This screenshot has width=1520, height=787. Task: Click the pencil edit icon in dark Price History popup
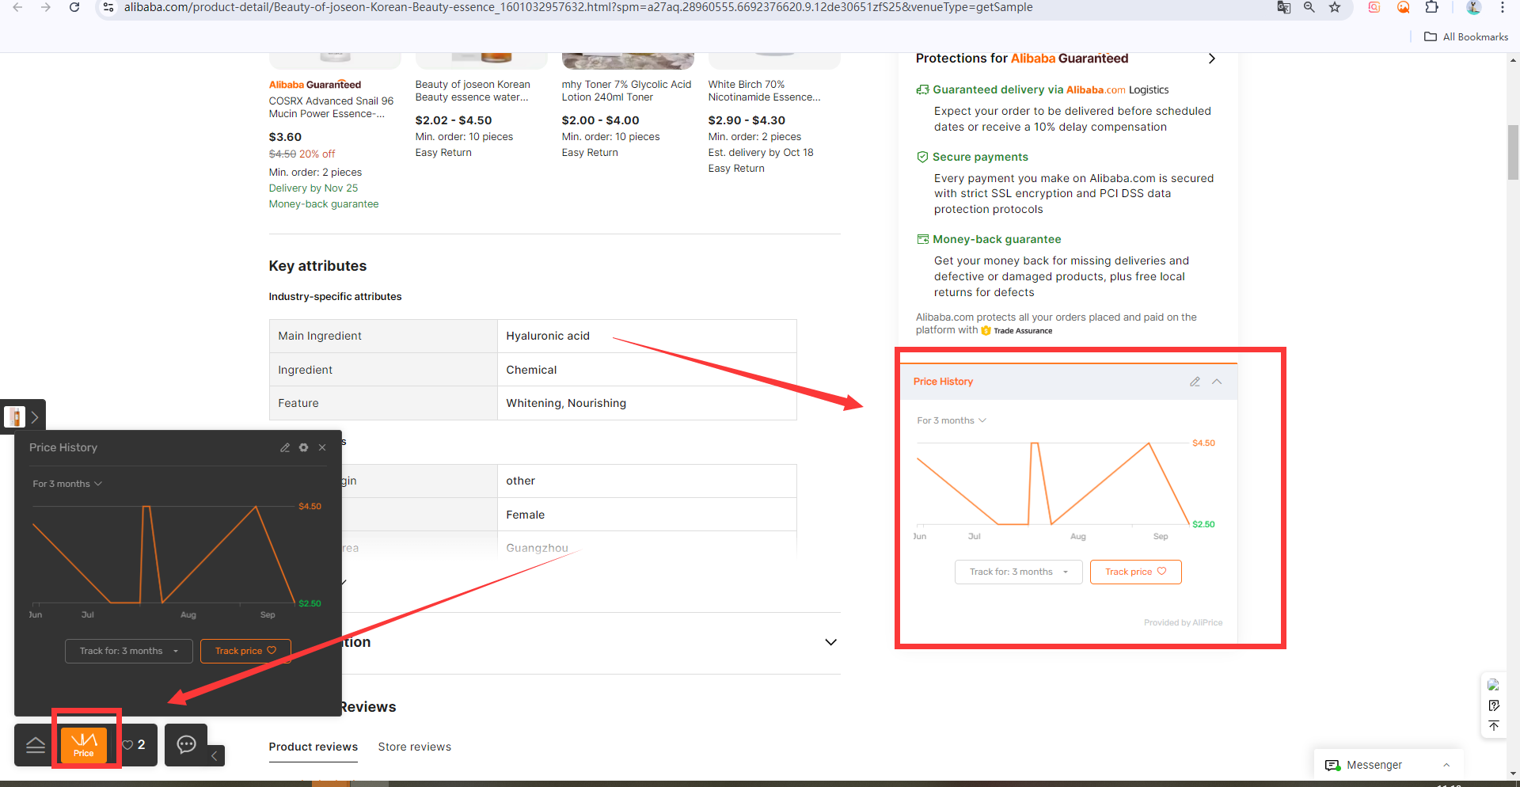click(x=285, y=447)
